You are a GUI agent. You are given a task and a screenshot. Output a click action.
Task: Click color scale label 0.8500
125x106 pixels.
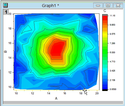[x=113, y=89]
